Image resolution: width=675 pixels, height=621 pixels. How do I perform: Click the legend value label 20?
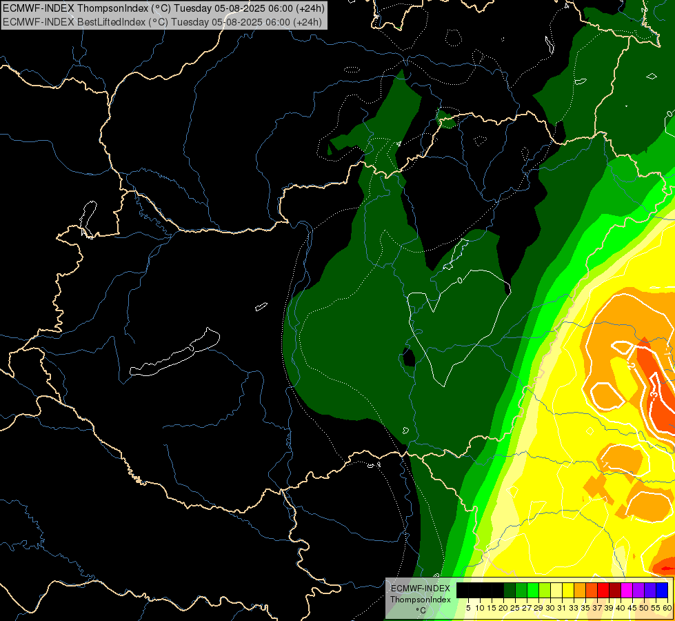pos(504,608)
